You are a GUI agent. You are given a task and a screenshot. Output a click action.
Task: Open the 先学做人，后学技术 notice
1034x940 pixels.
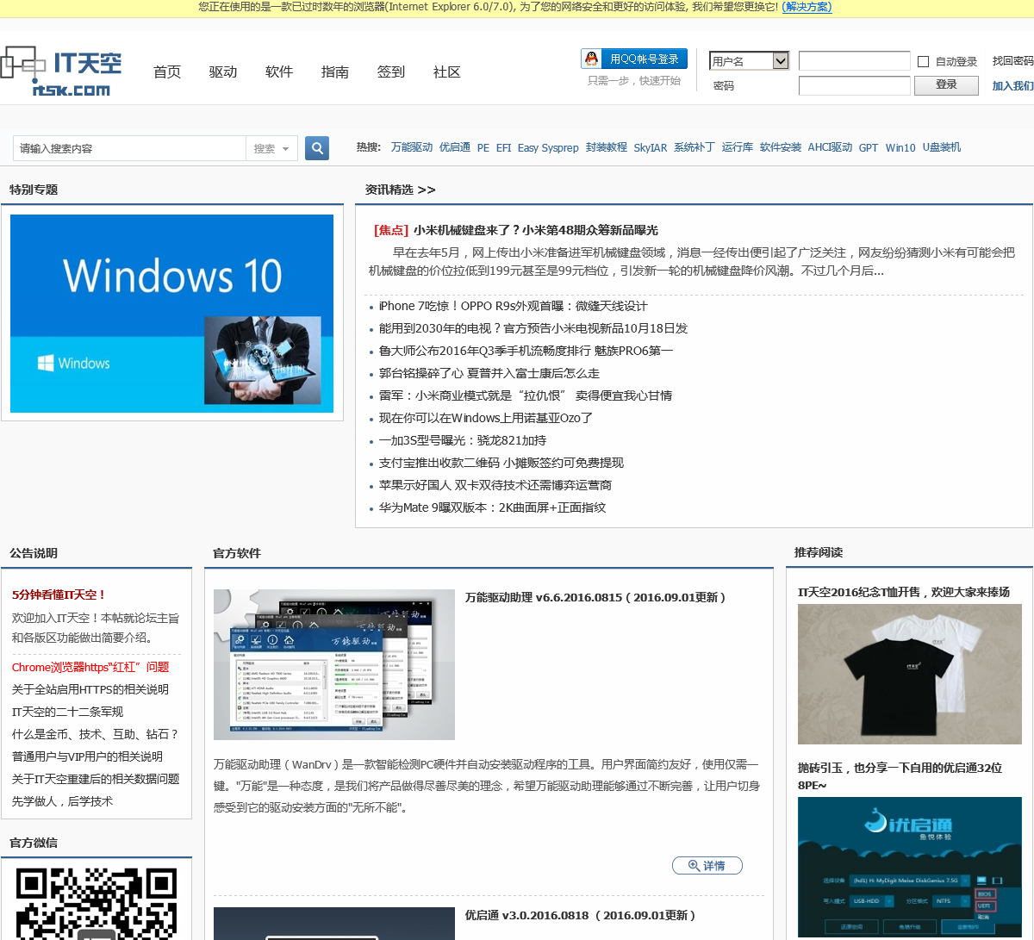(x=62, y=801)
